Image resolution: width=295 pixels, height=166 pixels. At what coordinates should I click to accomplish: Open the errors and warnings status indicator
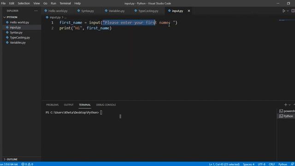coord(27,164)
